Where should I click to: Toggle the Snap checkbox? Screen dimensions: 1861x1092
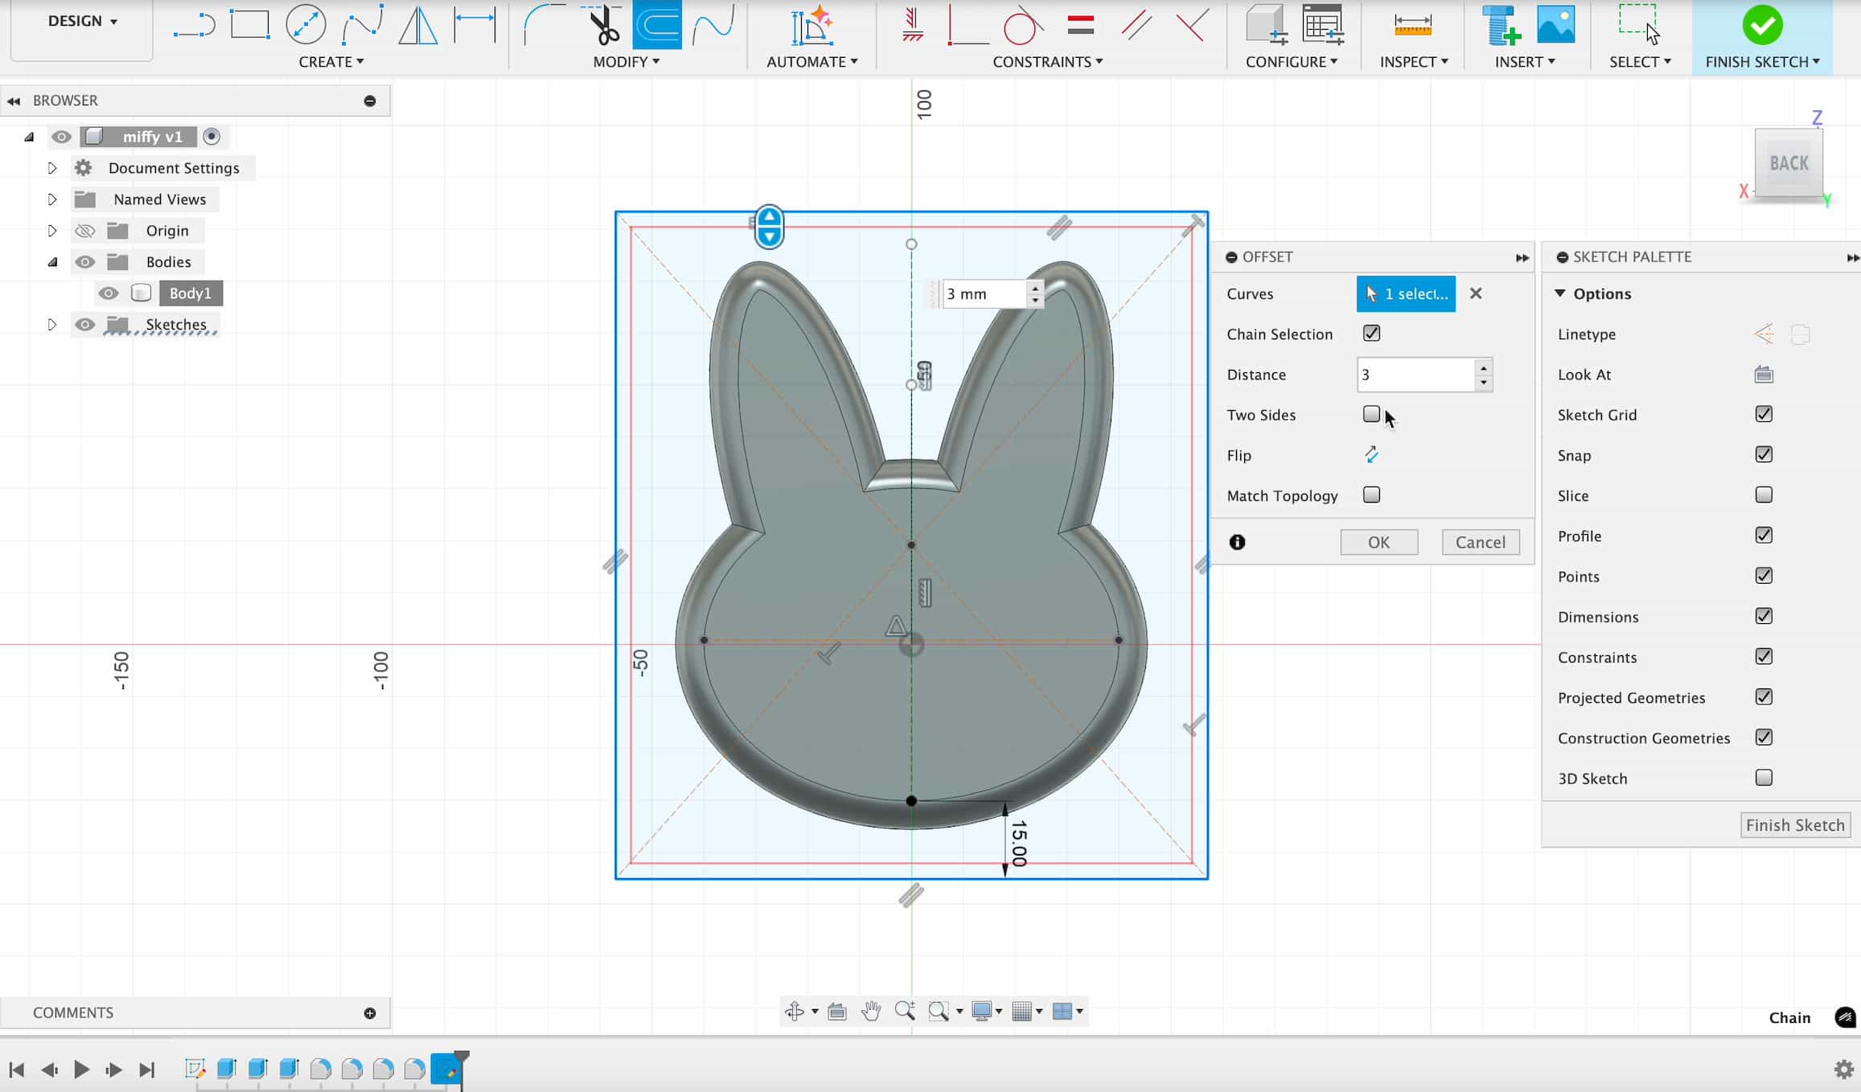[1764, 454]
